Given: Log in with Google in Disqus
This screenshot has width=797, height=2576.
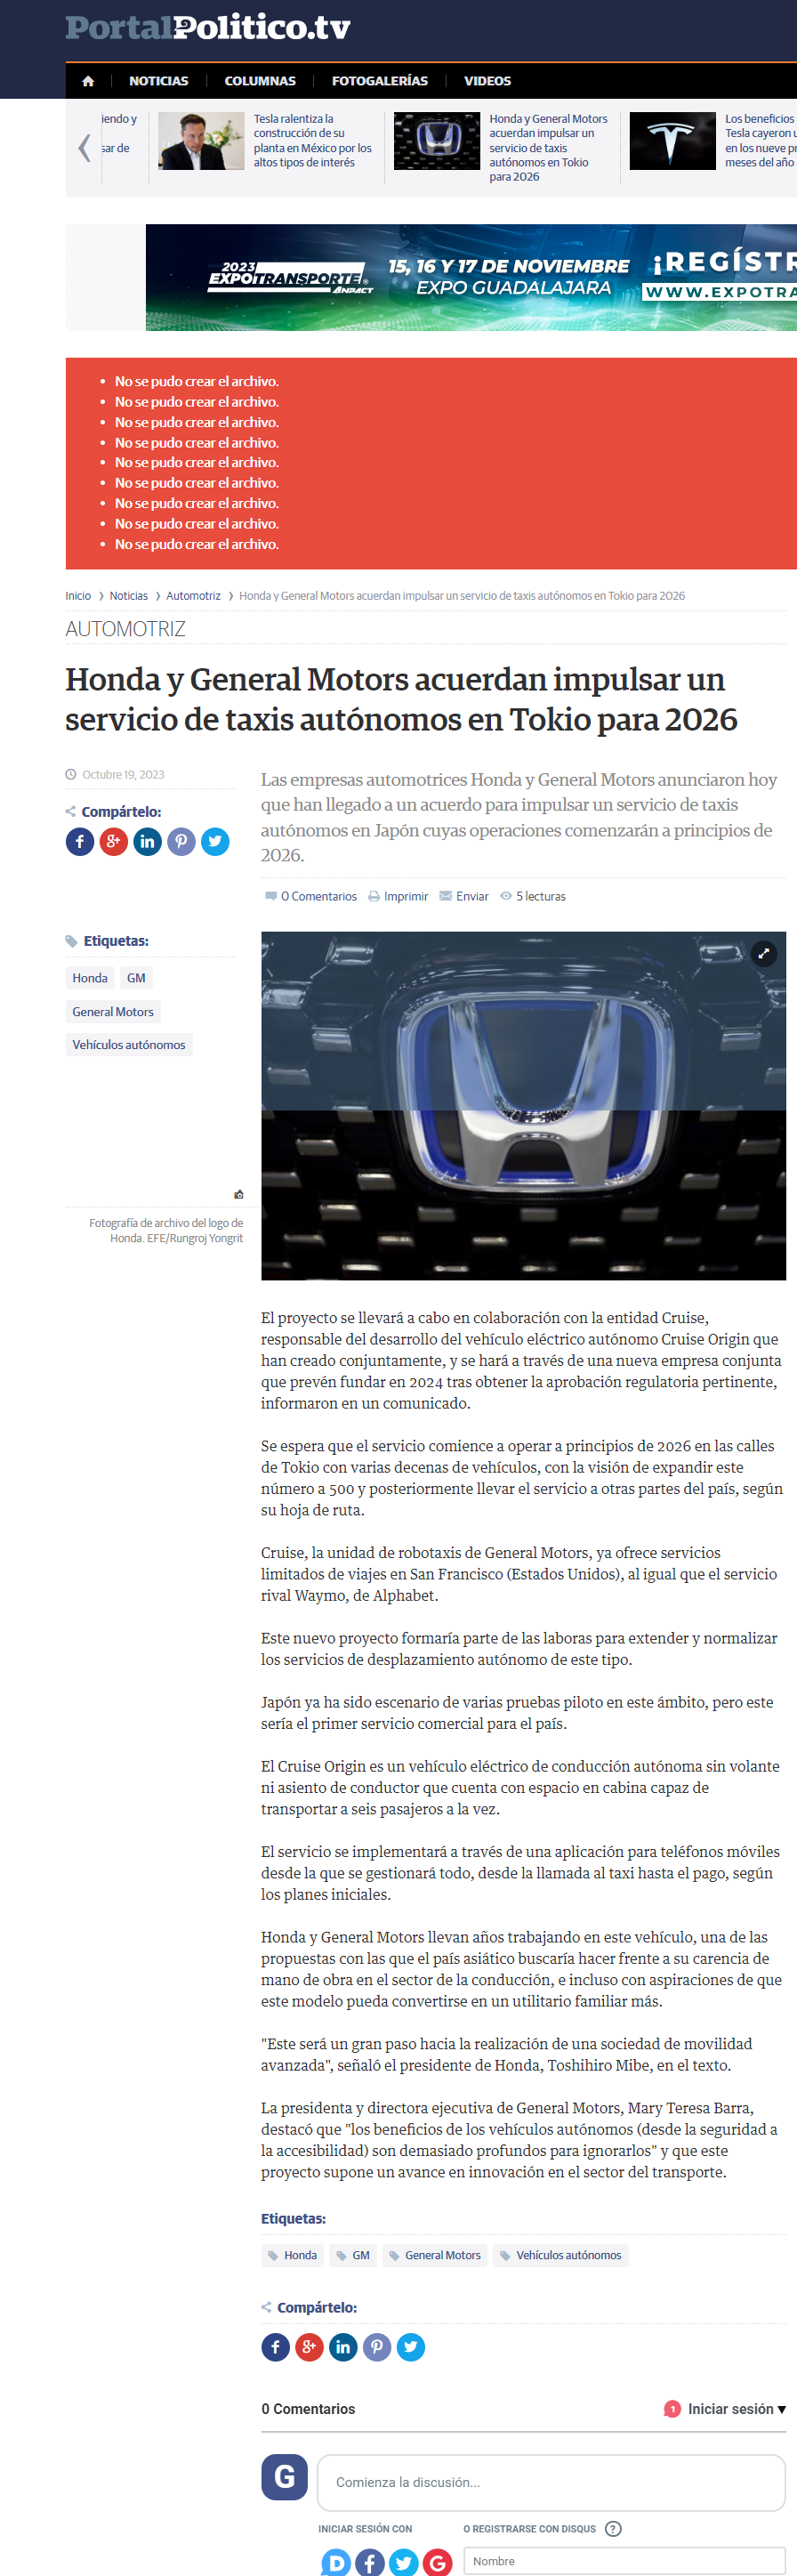Looking at the screenshot, I should (x=437, y=2562).
